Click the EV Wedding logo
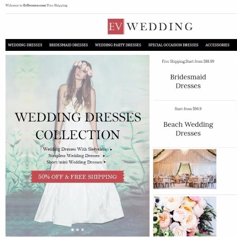This screenshot has width=237, height=237. [x=150, y=27]
